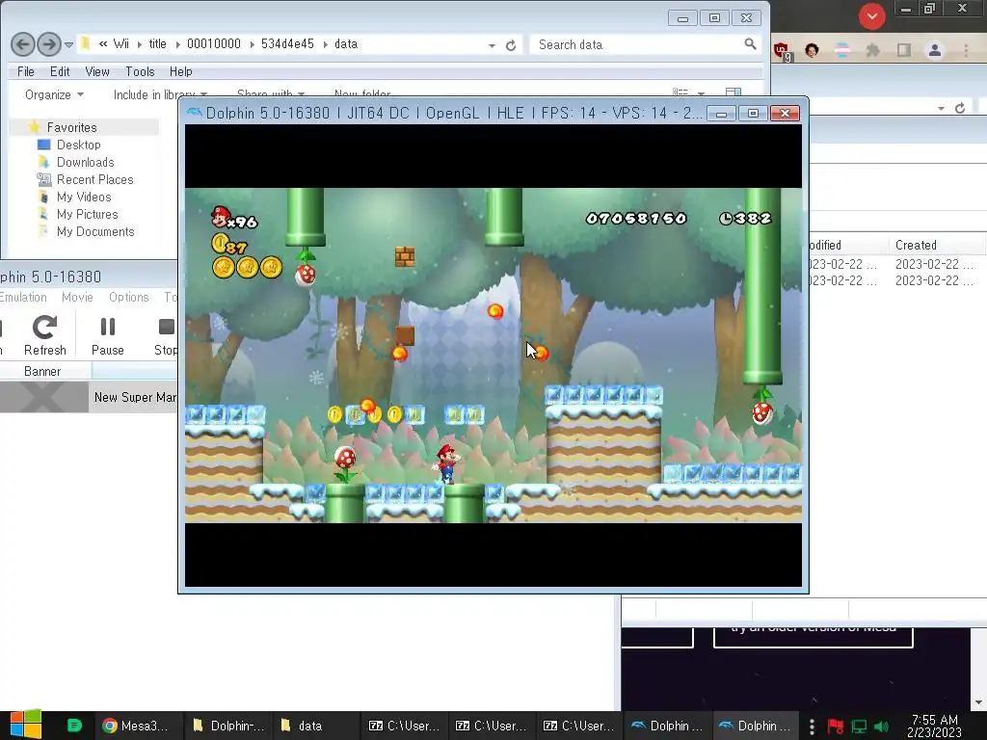Viewport: 987px width, 740px height.
Task: Switch to first 7-Zip C:\User taskbar item
Action: (x=404, y=726)
